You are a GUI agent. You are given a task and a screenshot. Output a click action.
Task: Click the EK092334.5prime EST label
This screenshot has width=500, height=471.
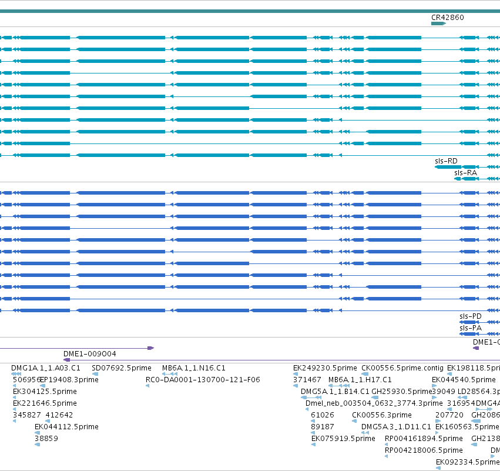[468, 462]
